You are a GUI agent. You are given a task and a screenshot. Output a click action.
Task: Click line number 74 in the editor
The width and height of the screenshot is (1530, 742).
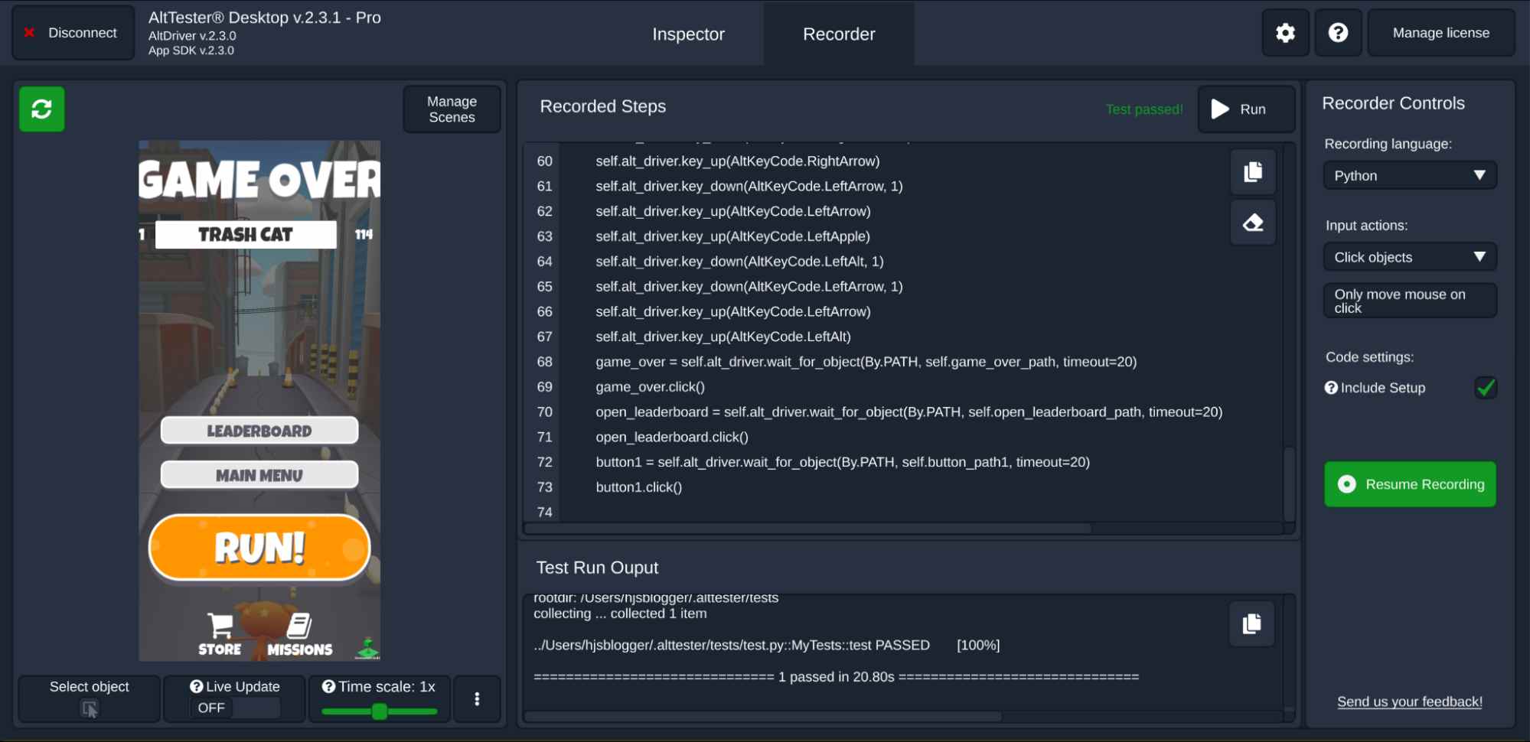[544, 512]
